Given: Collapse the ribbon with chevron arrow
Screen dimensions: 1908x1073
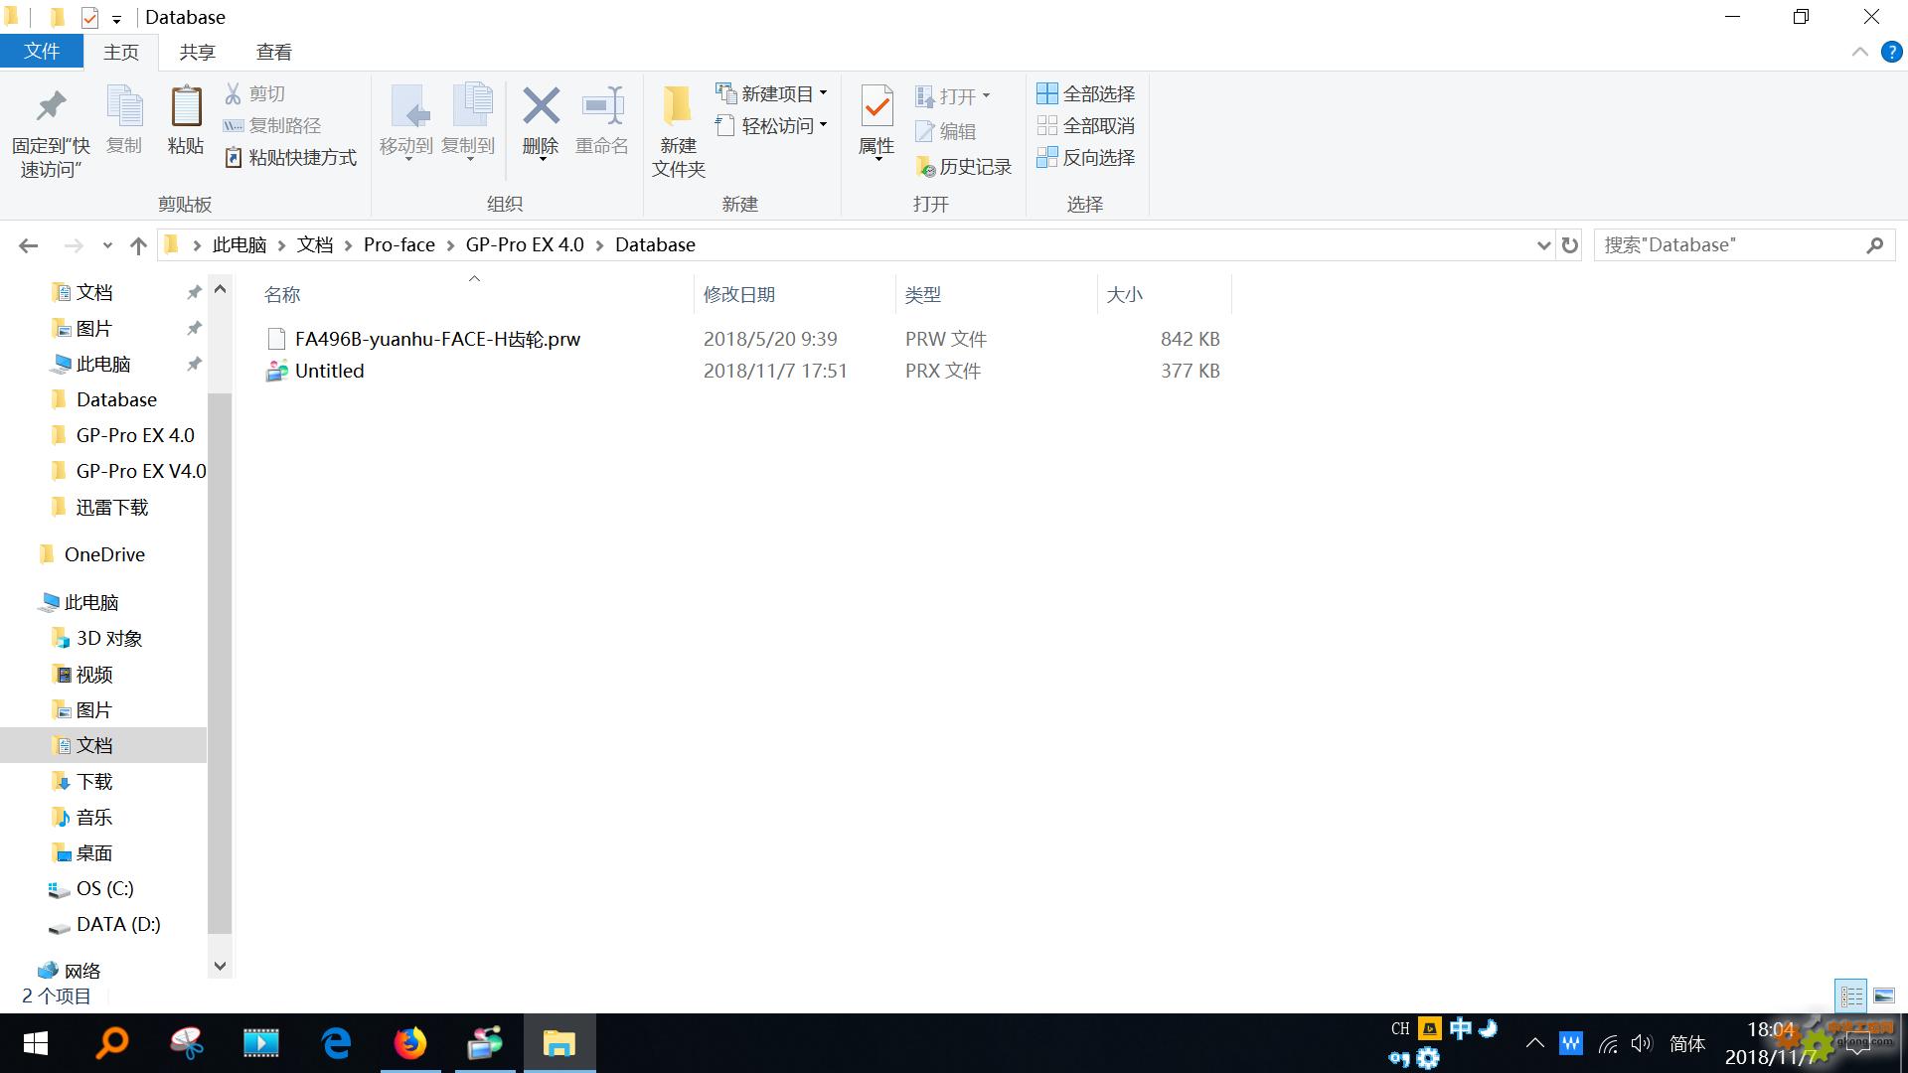Looking at the screenshot, I should point(1859,53).
